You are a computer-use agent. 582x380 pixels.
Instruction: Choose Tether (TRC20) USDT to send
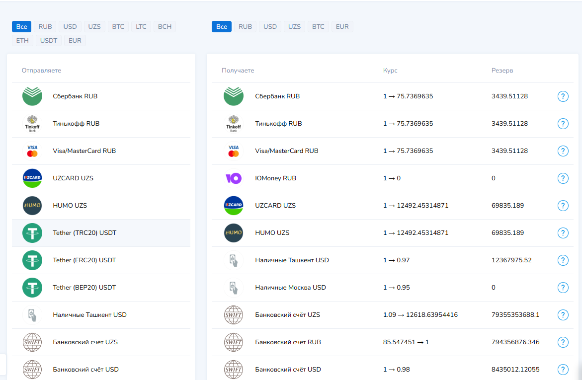pyautogui.click(x=84, y=233)
